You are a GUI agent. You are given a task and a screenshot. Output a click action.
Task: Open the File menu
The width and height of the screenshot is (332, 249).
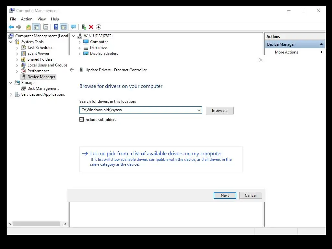tap(13, 19)
